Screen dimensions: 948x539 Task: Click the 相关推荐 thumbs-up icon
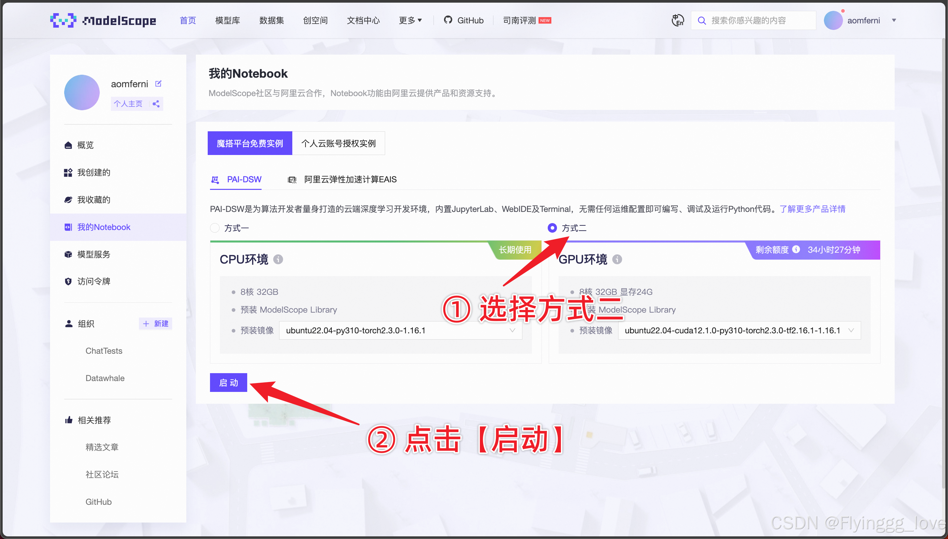click(x=68, y=420)
